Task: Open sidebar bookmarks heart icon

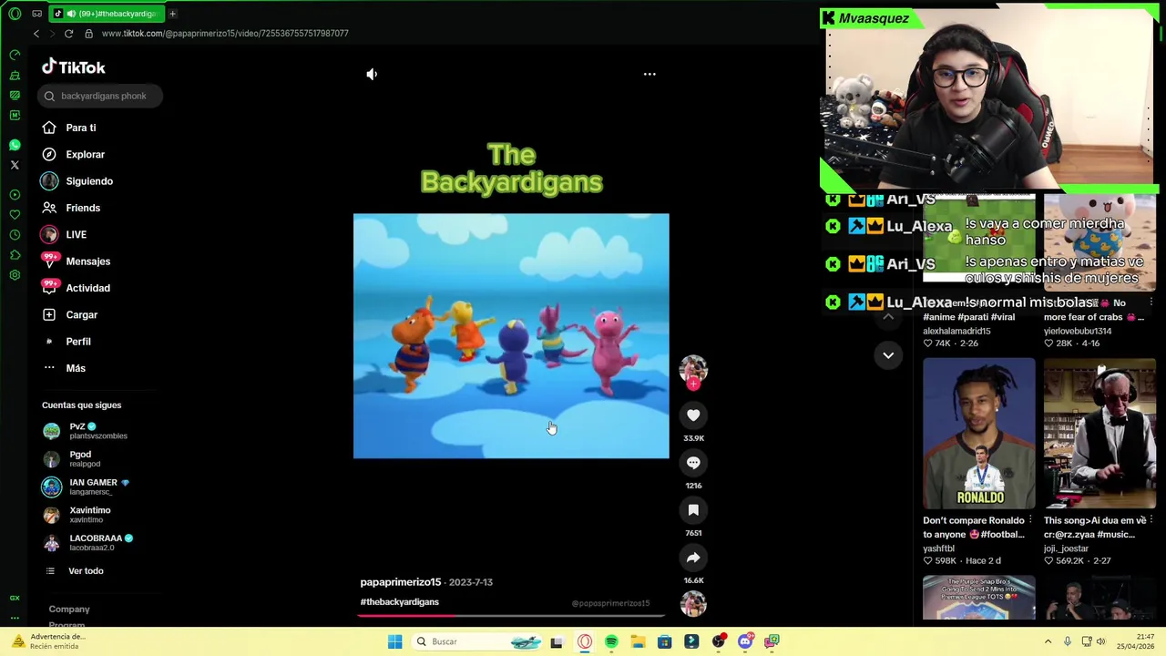Action: [x=15, y=215]
